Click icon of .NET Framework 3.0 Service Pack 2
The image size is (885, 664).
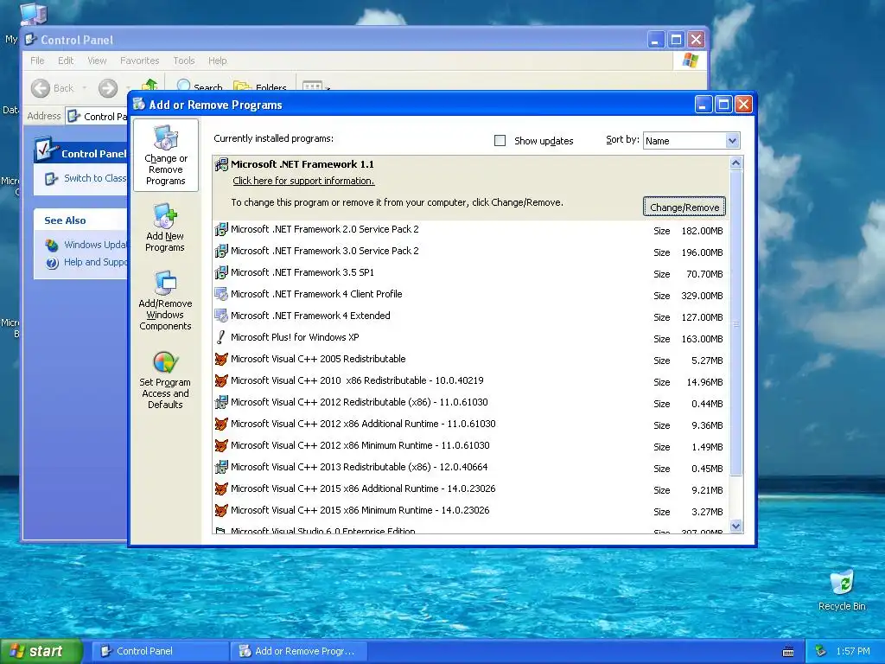221,251
